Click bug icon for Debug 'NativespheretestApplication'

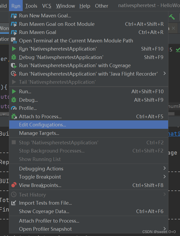click(x=14, y=57)
